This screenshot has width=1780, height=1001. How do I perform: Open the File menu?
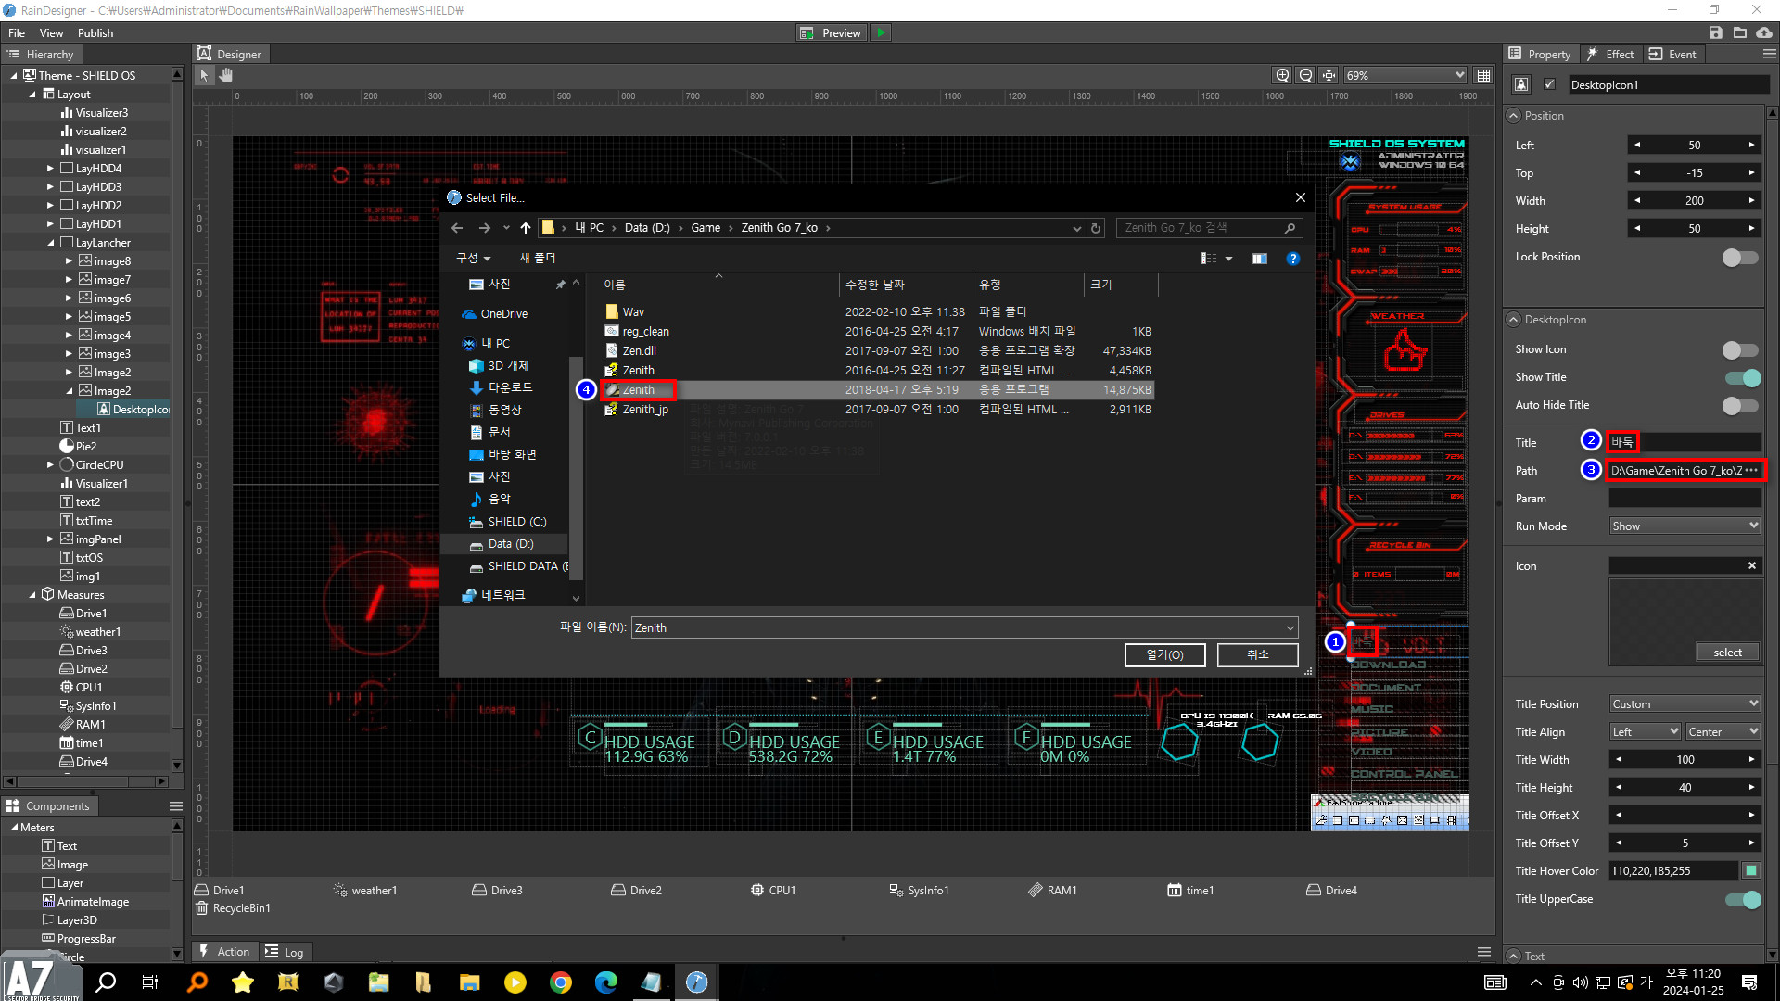pyautogui.click(x=17, y=32)
